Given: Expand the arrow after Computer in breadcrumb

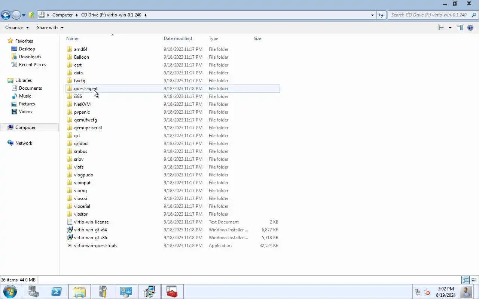Looking at the screenshot, I should point(77,15).
